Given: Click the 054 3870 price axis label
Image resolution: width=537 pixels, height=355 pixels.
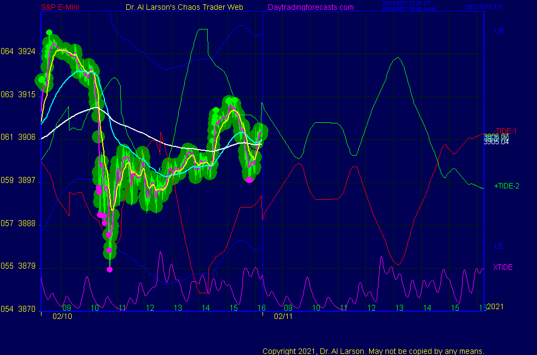Looking at the screenshot, I should (x=18, y=309).
